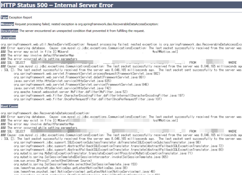Click "### Error querying database" line in Exception section
Viewport: 242px width, 175px height.
(121, 48)
